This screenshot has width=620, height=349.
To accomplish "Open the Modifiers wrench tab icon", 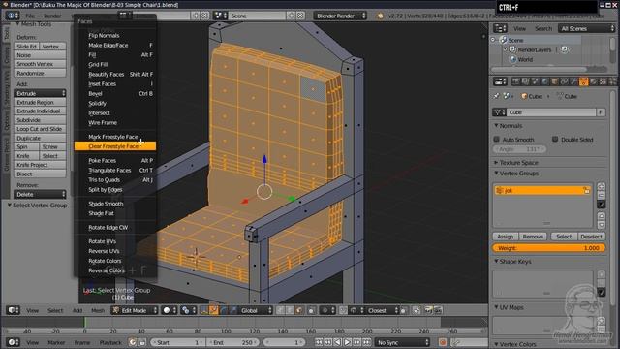I will coord(573,81).
